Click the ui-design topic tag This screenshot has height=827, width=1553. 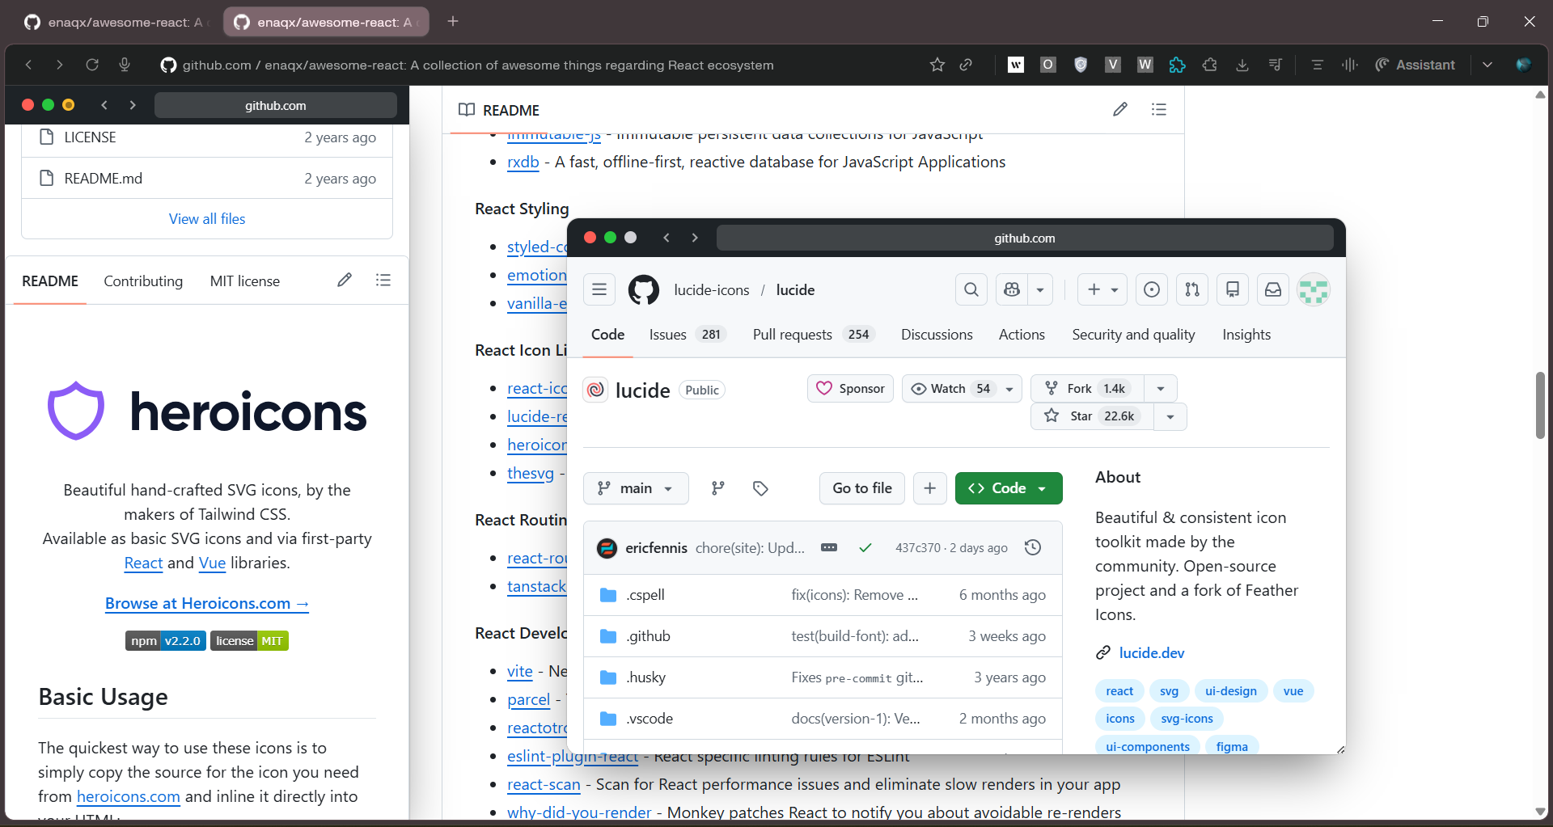click(1231, 691)
